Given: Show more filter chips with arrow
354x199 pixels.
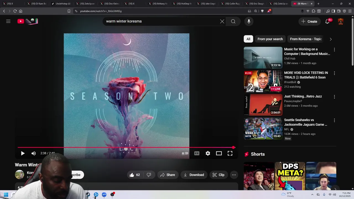Looking at the screenshot, I should pos(330,39).
